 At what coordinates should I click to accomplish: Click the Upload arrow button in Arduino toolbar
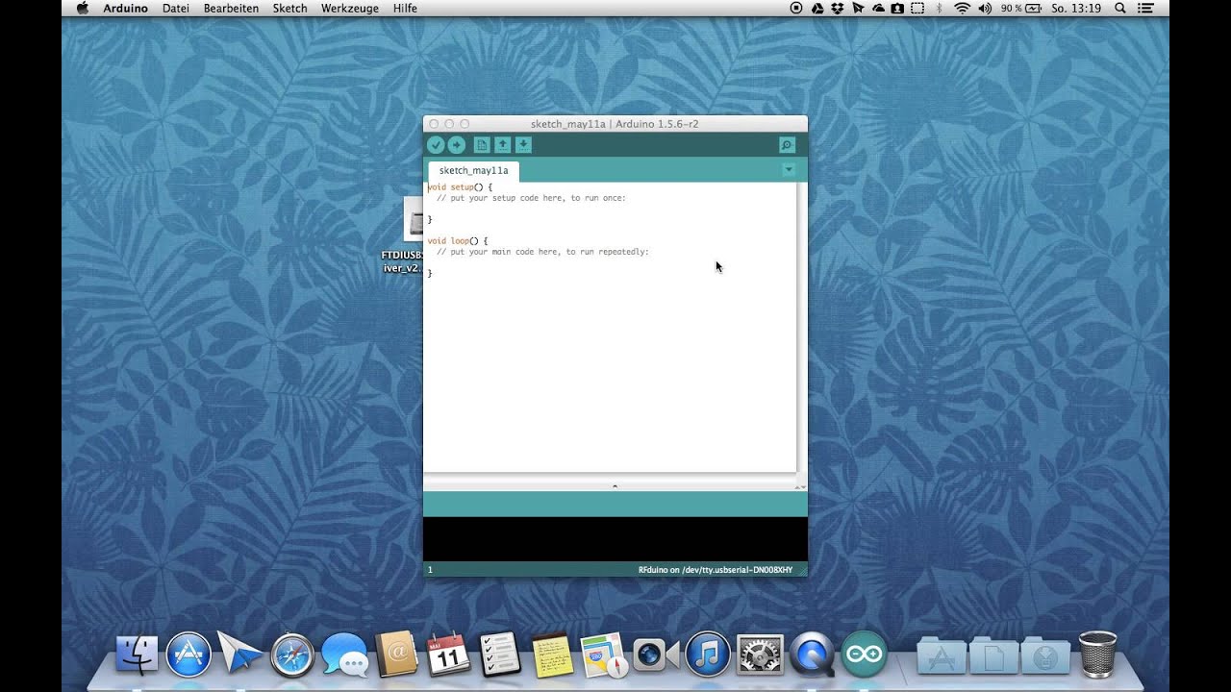click(x=457, y=145)
